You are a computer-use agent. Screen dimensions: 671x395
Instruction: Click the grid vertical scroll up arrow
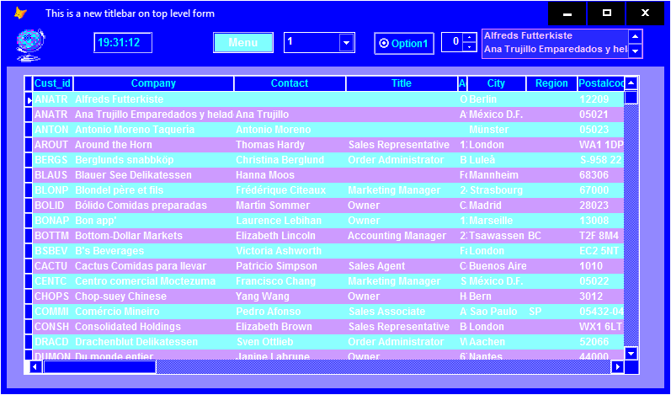tap(631, 83)
